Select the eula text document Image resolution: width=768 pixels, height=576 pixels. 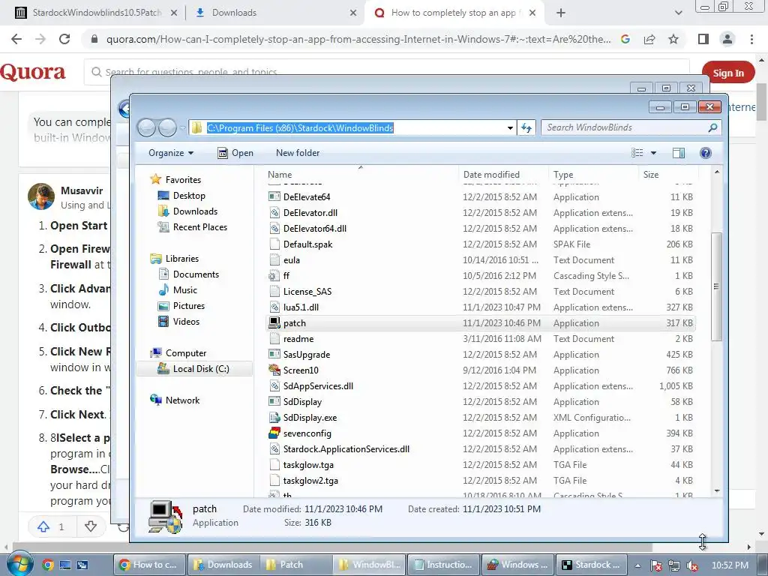(x=292, y=260)
